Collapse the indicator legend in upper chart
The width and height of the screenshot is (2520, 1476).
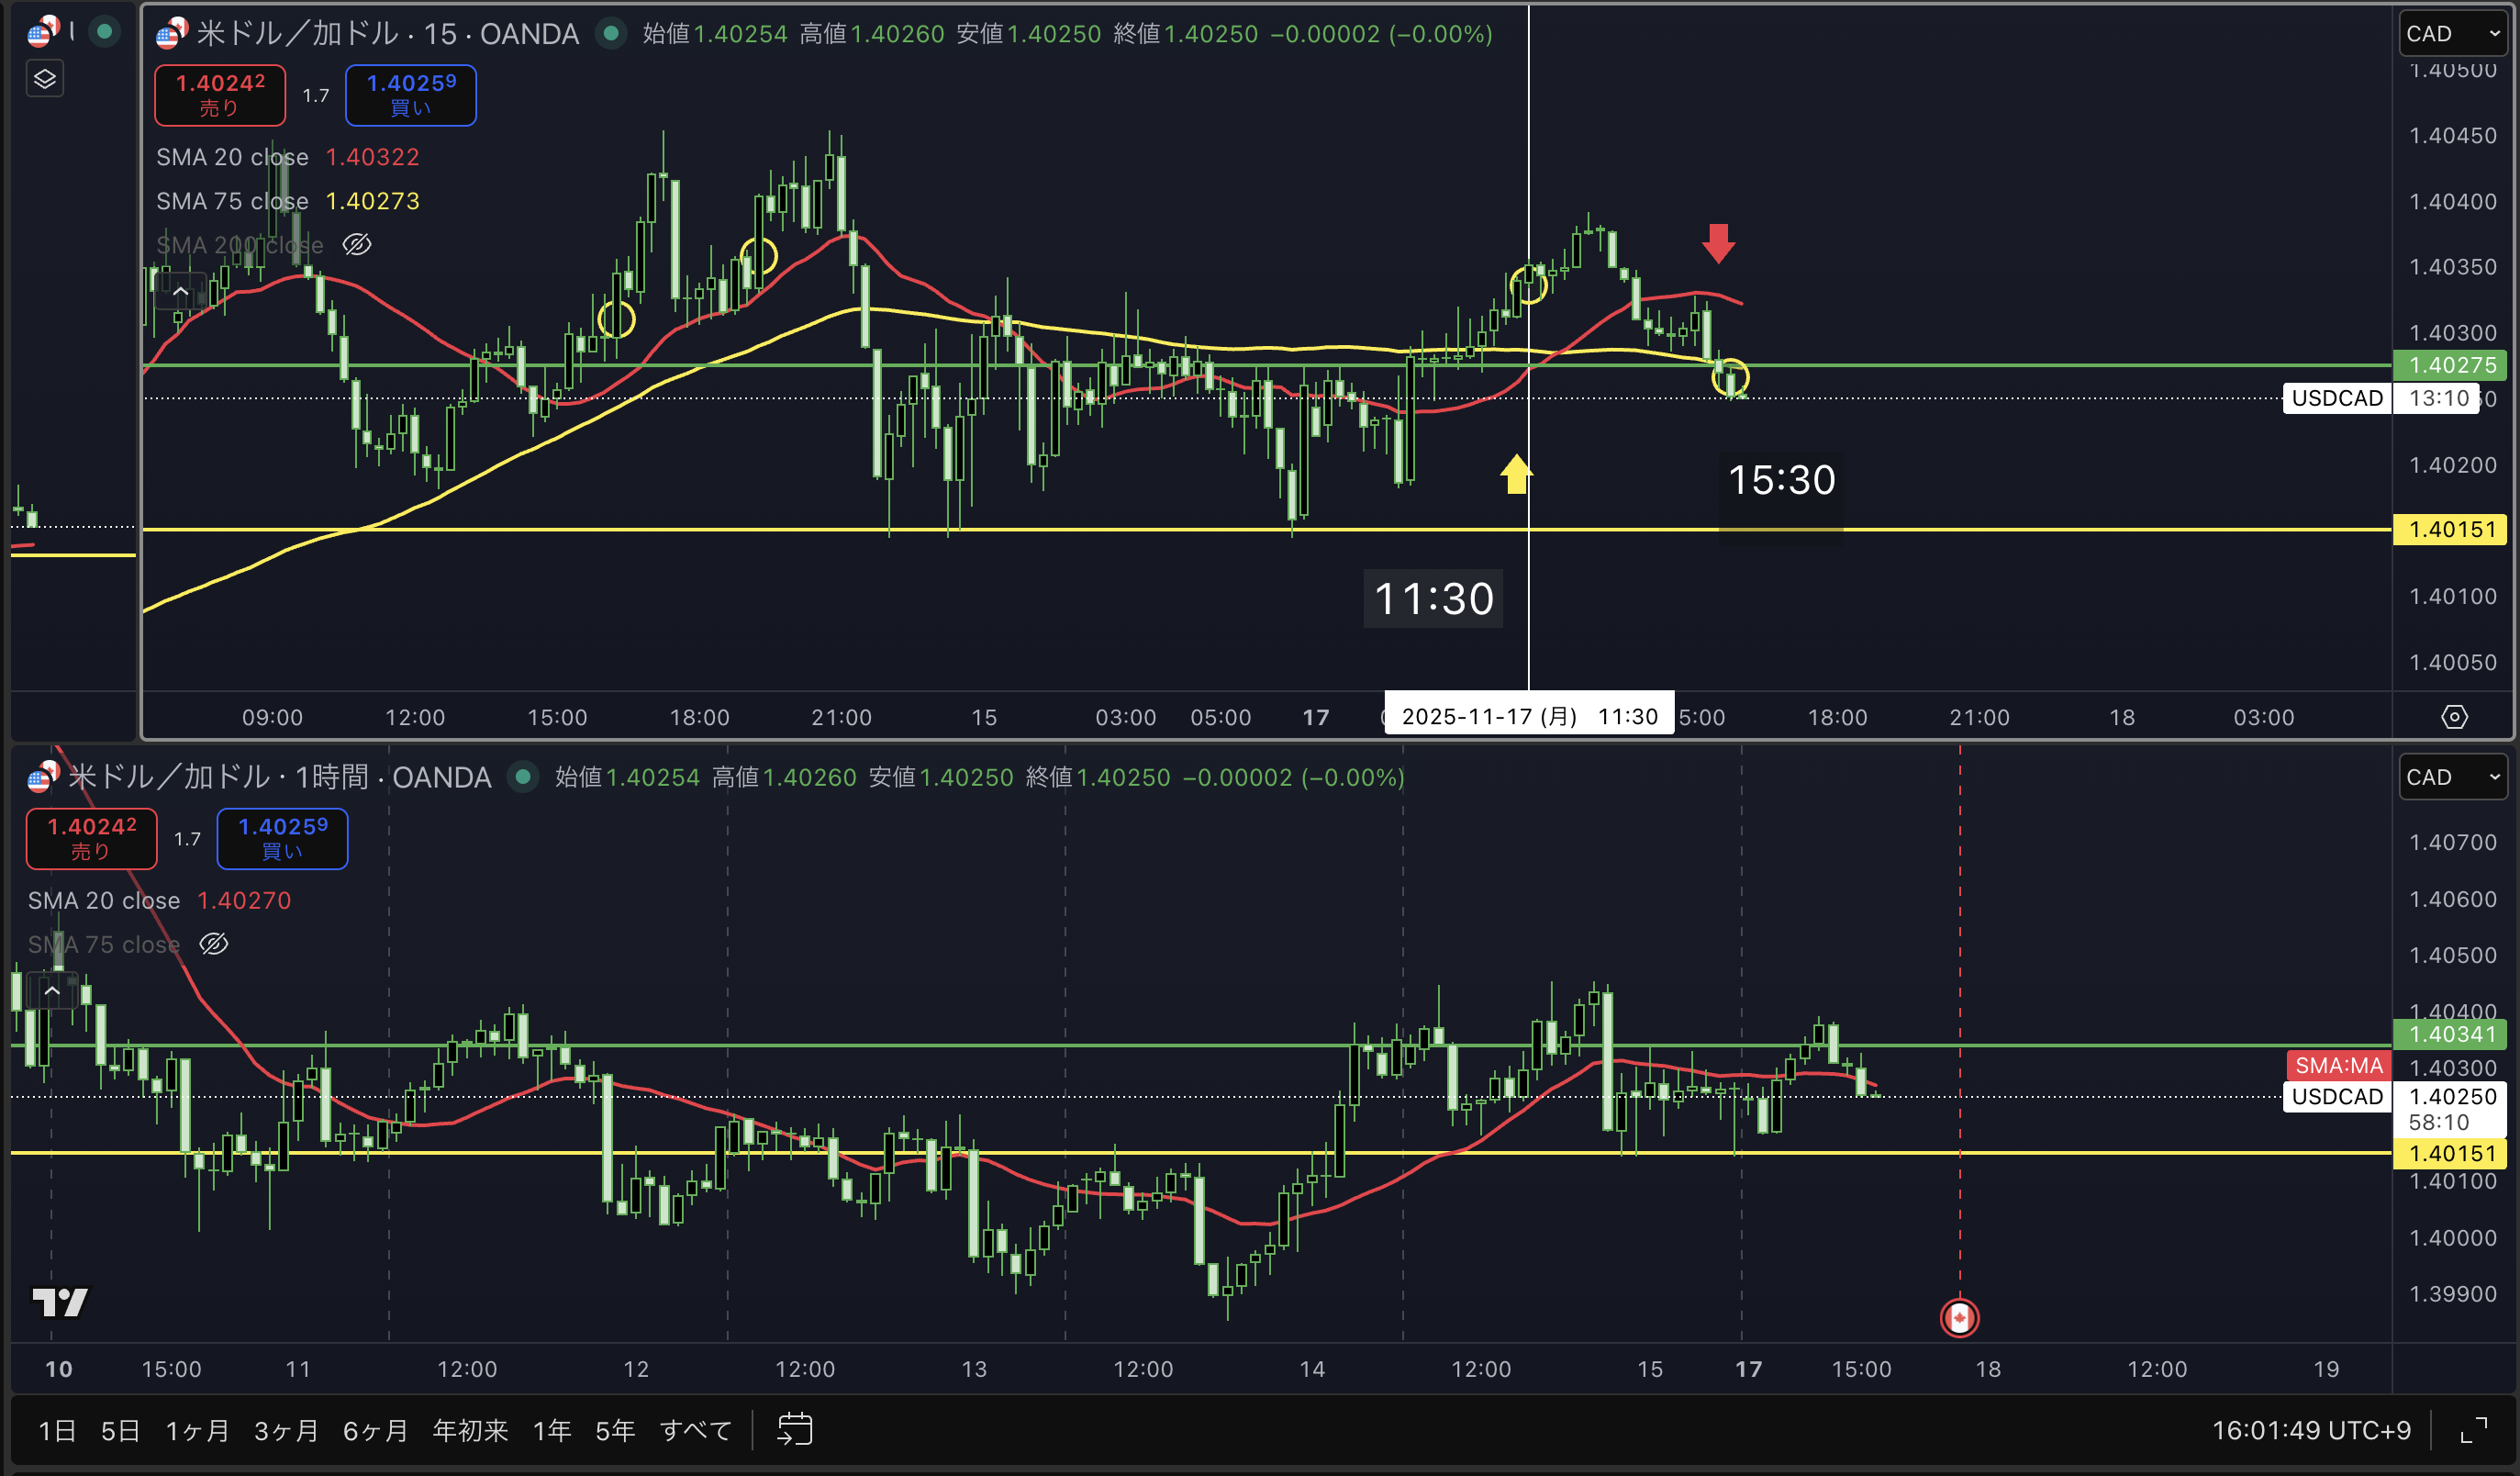click(x=181, y=292)
